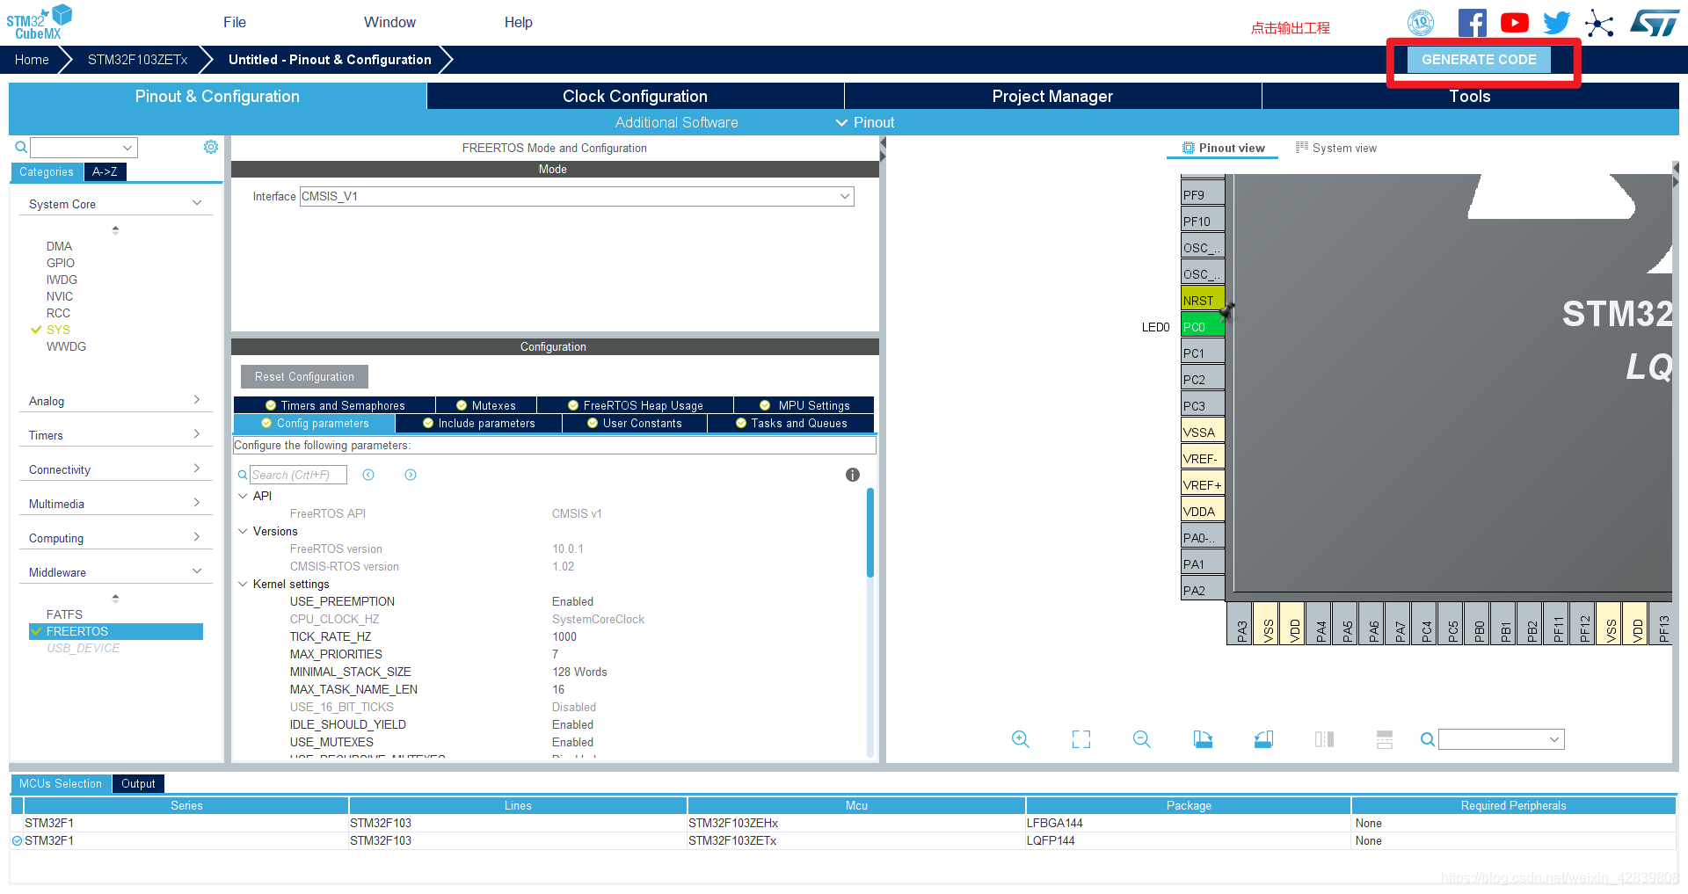Click the peripheral search magnifier icon
This screenshot has width=1688, height=894.
point(21,148)
